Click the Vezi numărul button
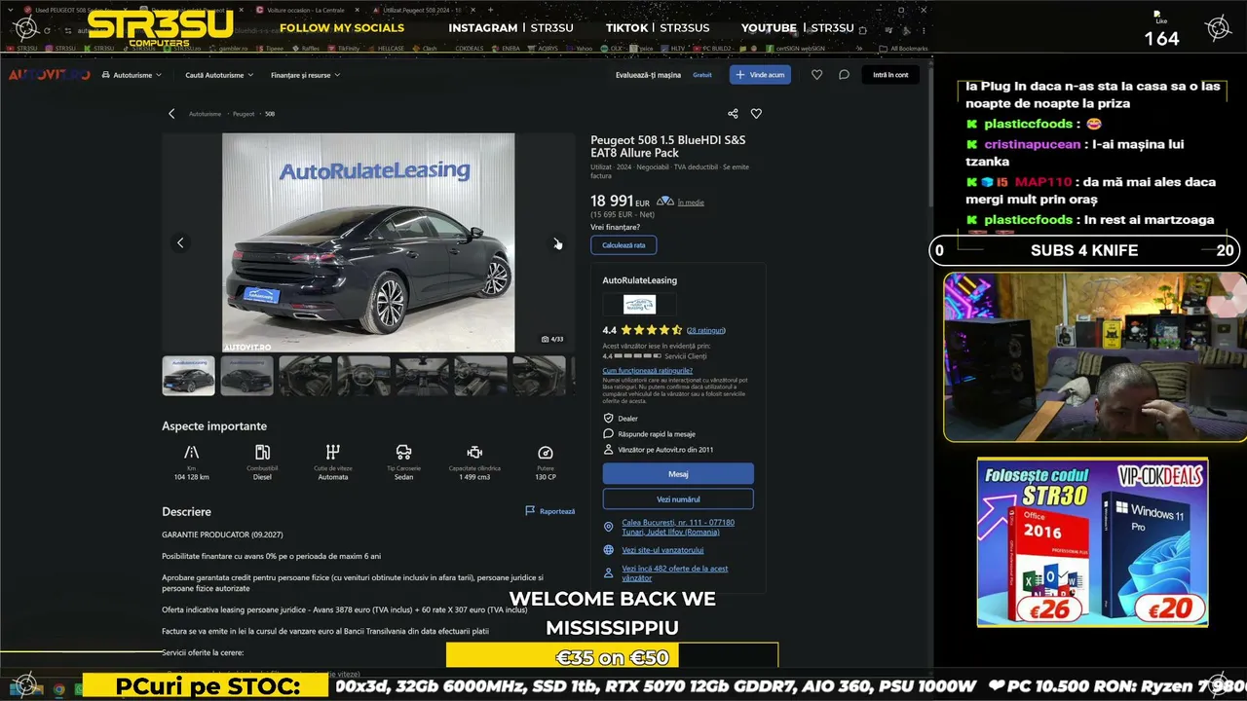Screen dimensions: 1247x701 pos(678,499)
